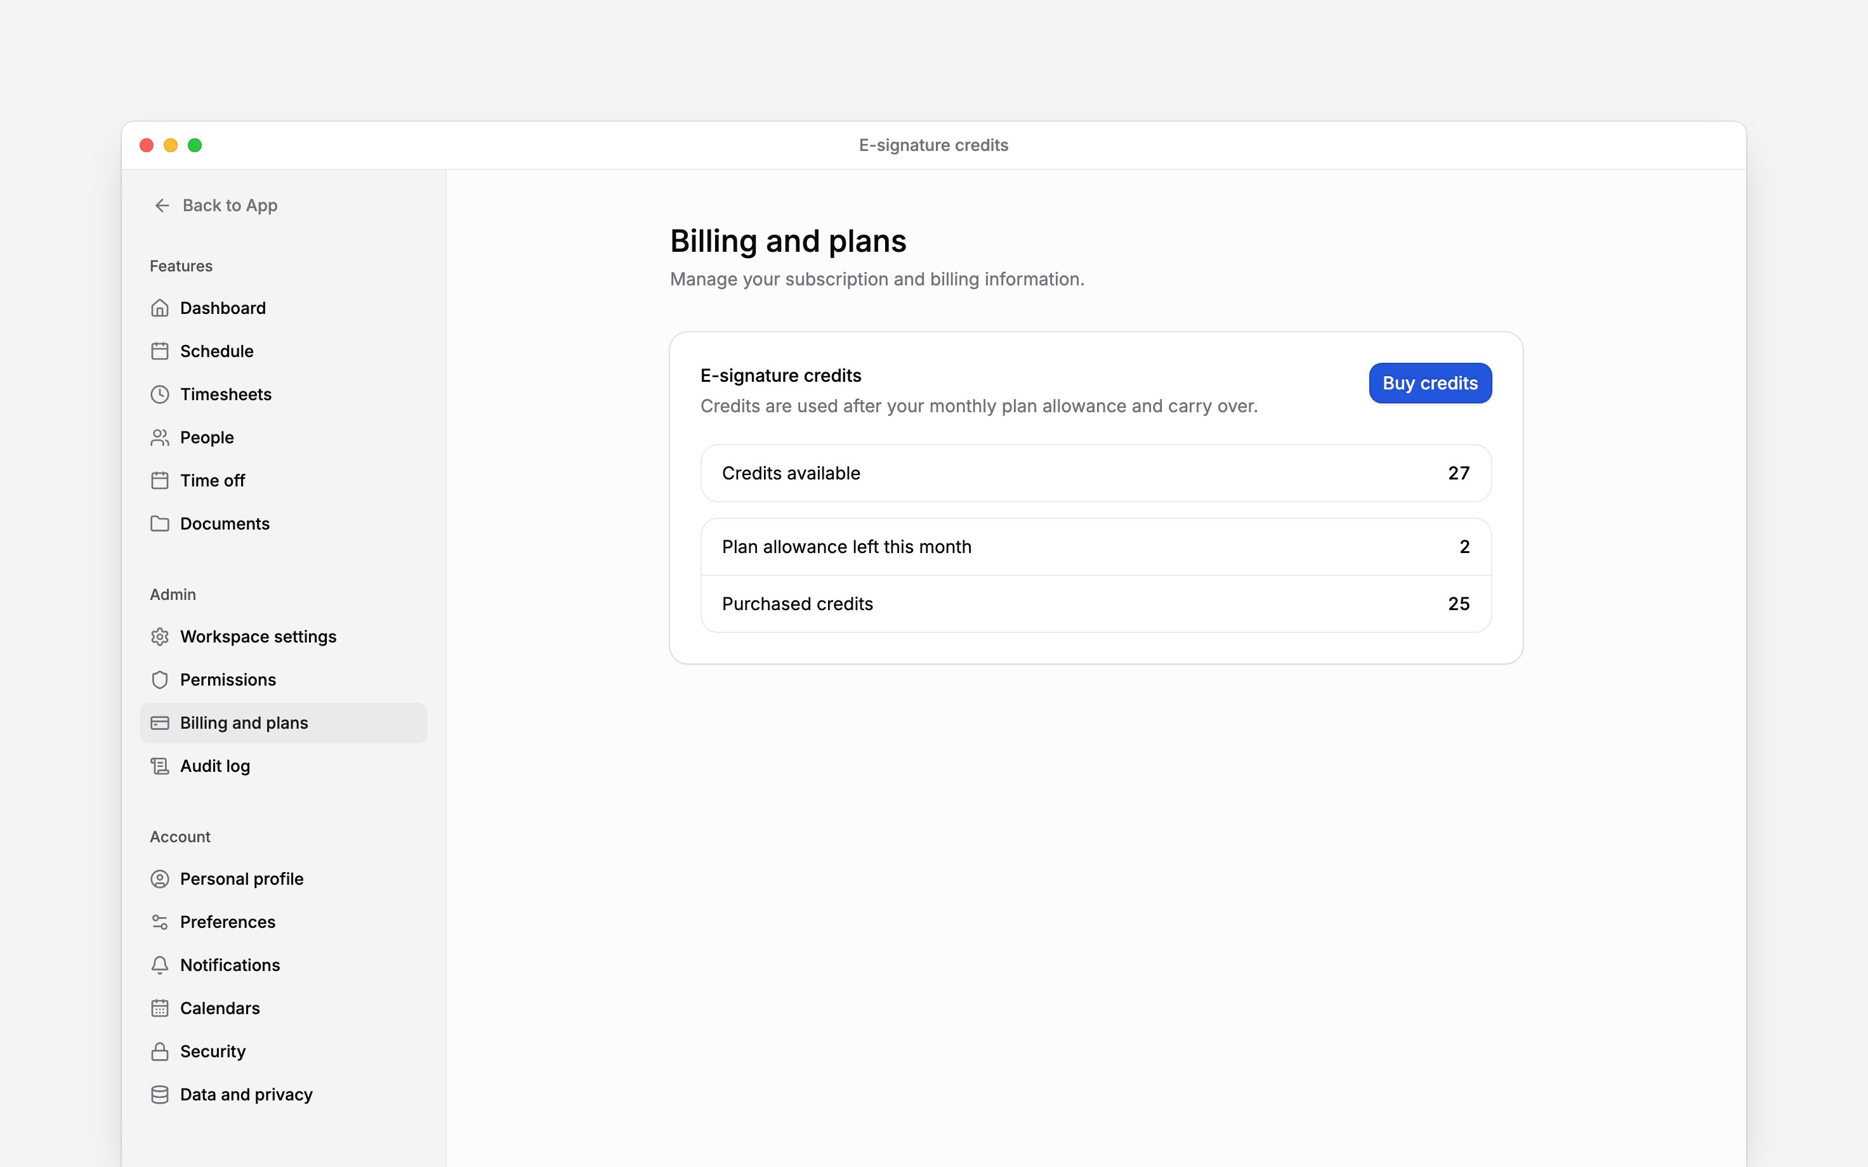Click the Permissions shield icon
Screen dimensions: 1868x1167
click(x=160, y=680)
